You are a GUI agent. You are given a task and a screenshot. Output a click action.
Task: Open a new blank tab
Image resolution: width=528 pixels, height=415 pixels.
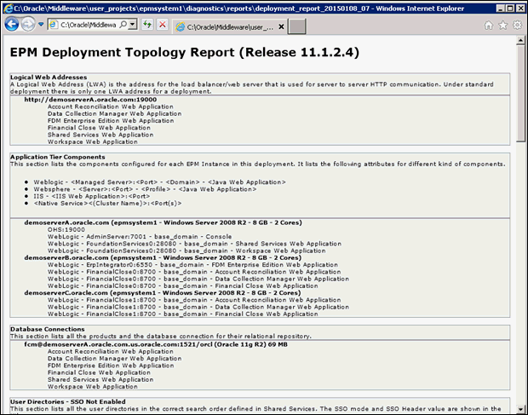(297, 26)
